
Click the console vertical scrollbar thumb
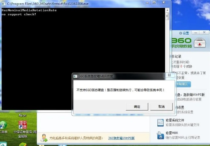pyautogui.click(x=167, y=16)
